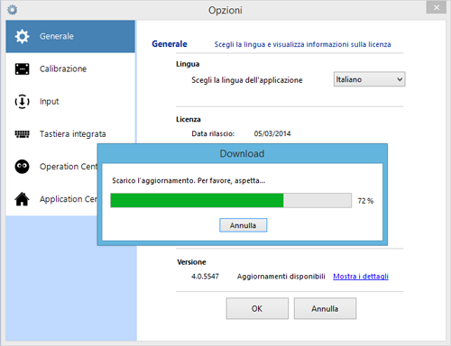This screenshot has height=346, width=451.
Task: Select Operation Center in the sidebar
Action: click(51, 167)
